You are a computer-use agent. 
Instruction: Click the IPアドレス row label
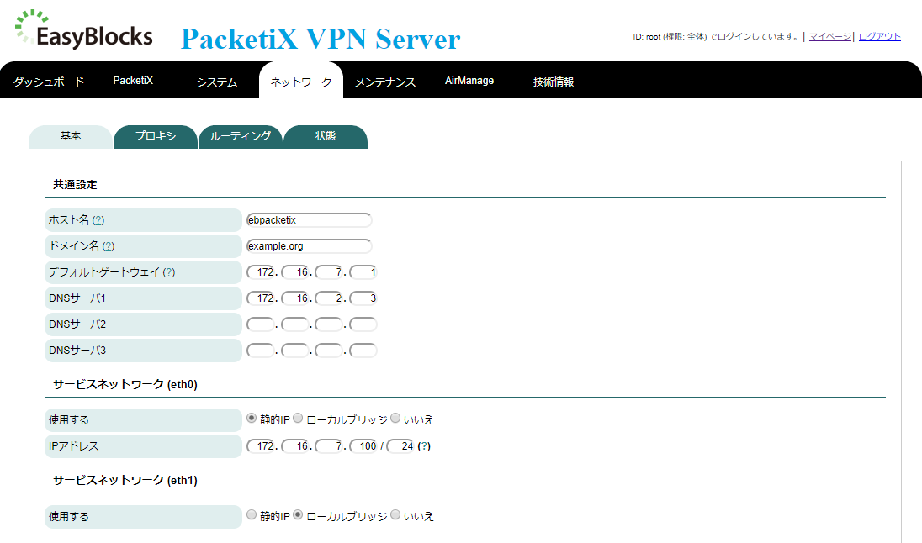coord(144,446)
